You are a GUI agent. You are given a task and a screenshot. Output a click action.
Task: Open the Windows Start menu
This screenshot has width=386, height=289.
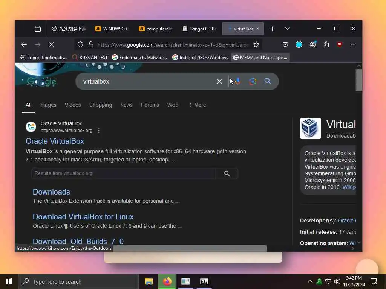point(9,281)
